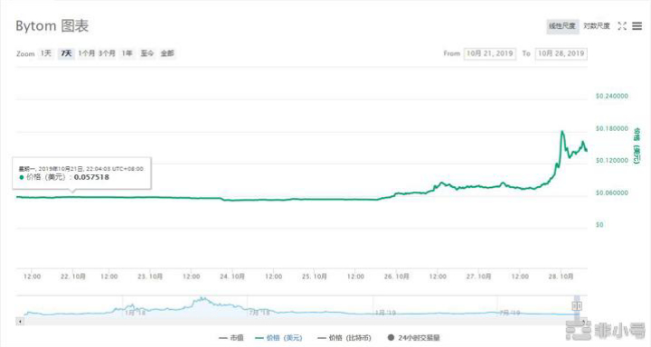Open the To date field
The height and width of the screenshot is (347, 651).
561,53
